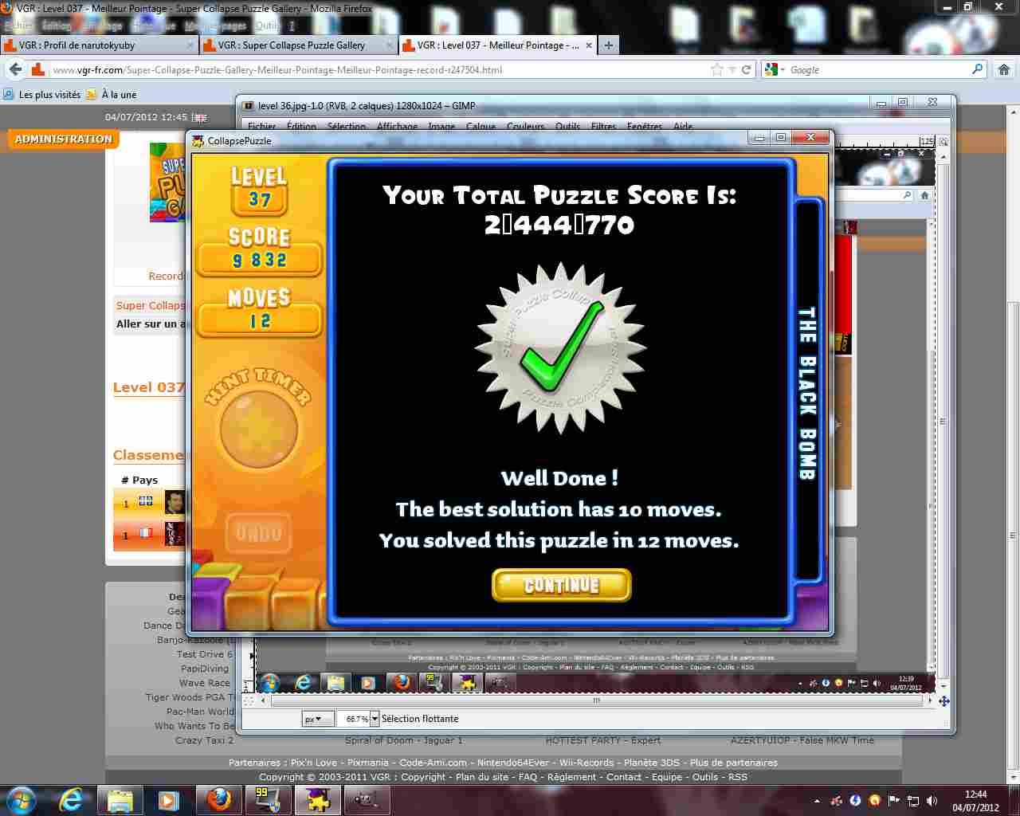Click the ADMINISTRATION button on the site
Image resolution: width=1020 pixels, height=816 pixels.
tap(64, 139)
